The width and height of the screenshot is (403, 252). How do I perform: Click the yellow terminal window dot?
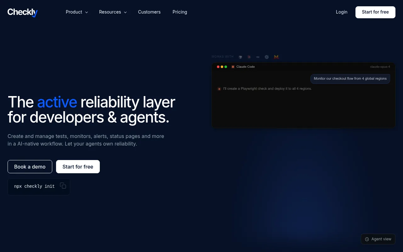coord(222,67)
